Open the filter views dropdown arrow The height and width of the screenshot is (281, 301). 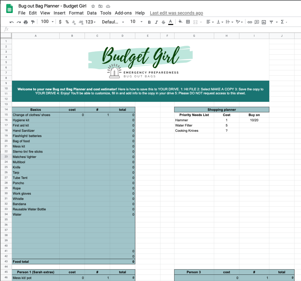point(277,22)
